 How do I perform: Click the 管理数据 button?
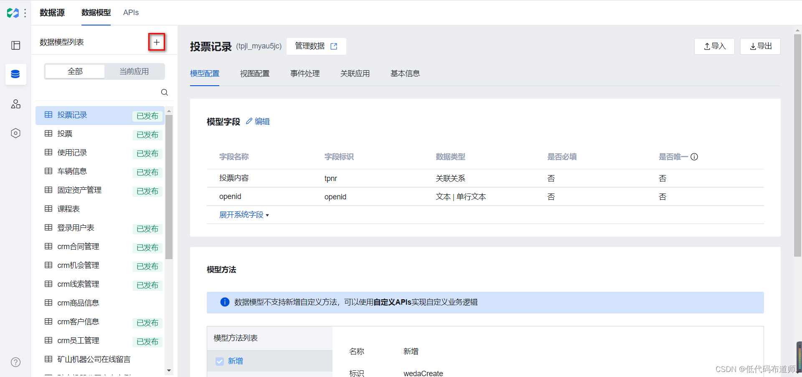click(x=316, y=46)
